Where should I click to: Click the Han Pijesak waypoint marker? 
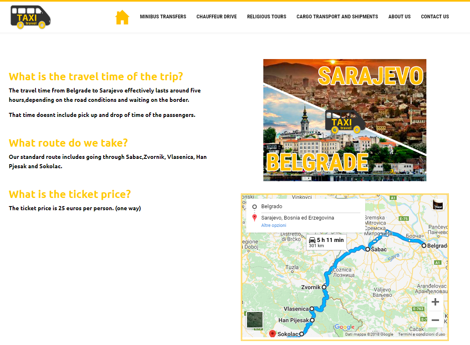[x=312, y=320]
